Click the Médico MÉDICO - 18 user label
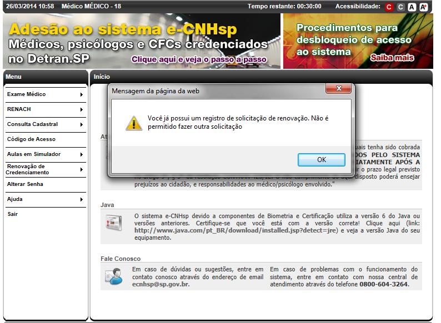 [92, 6]
